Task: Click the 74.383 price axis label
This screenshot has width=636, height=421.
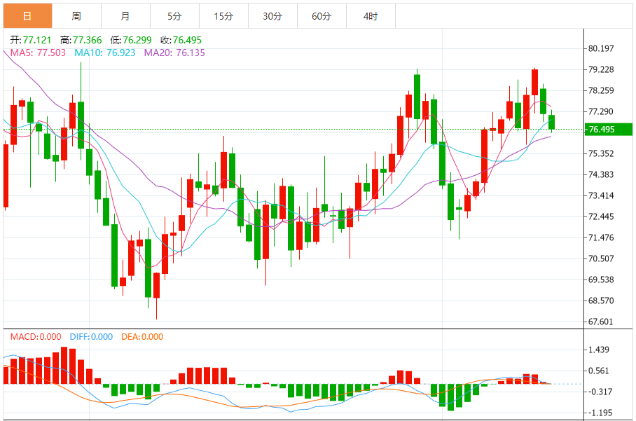Action: tap(601, 175)
